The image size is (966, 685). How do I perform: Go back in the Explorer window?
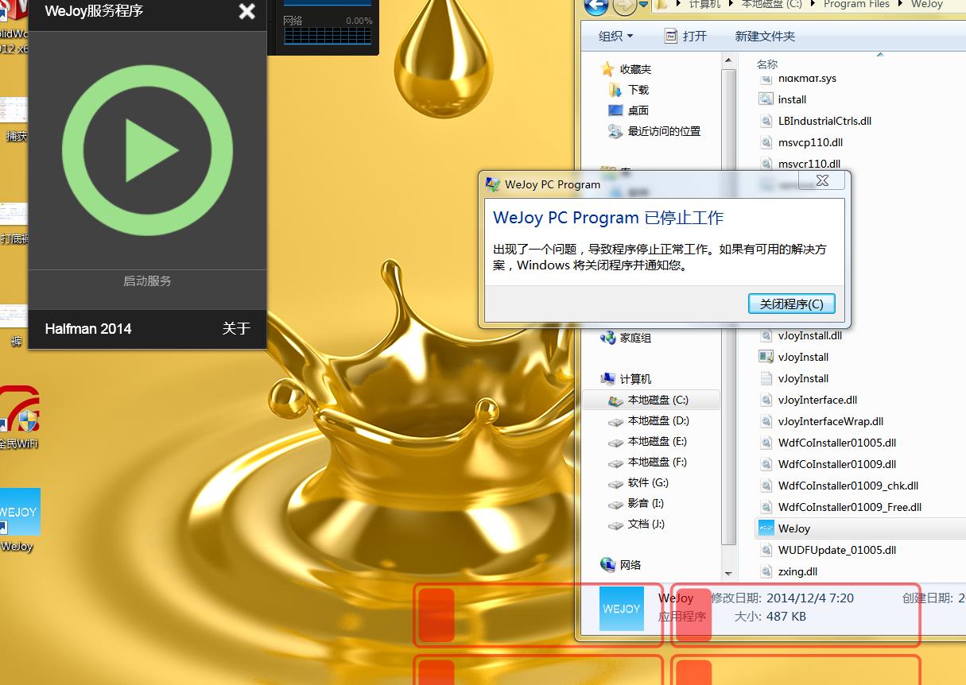[596, 7]
